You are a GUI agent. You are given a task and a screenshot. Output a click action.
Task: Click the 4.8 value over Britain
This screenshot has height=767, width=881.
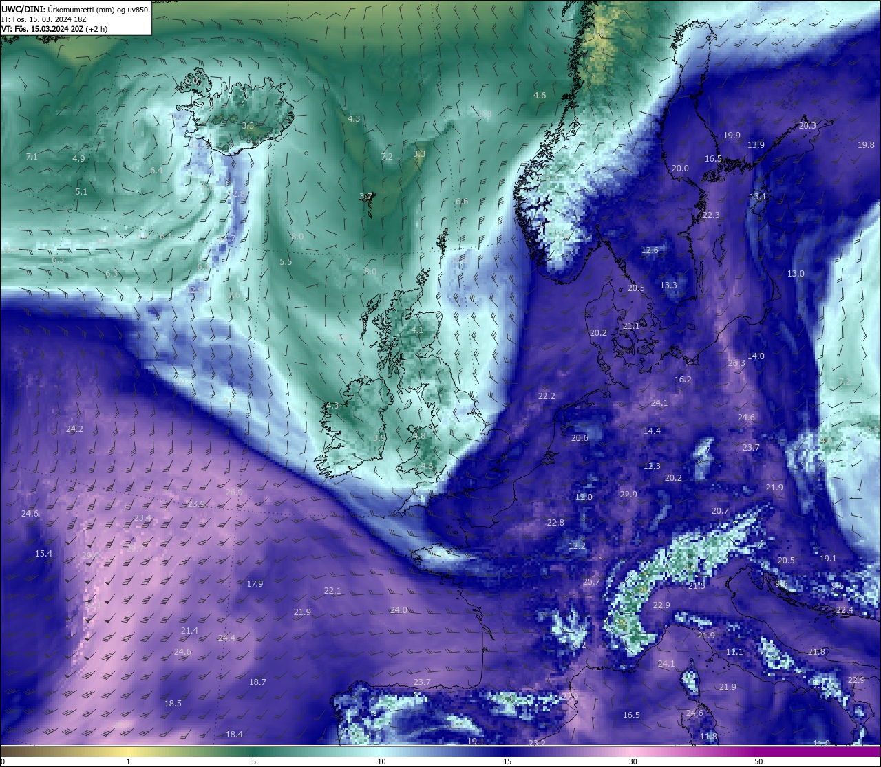pyautogui.click(x=419, y=435)
